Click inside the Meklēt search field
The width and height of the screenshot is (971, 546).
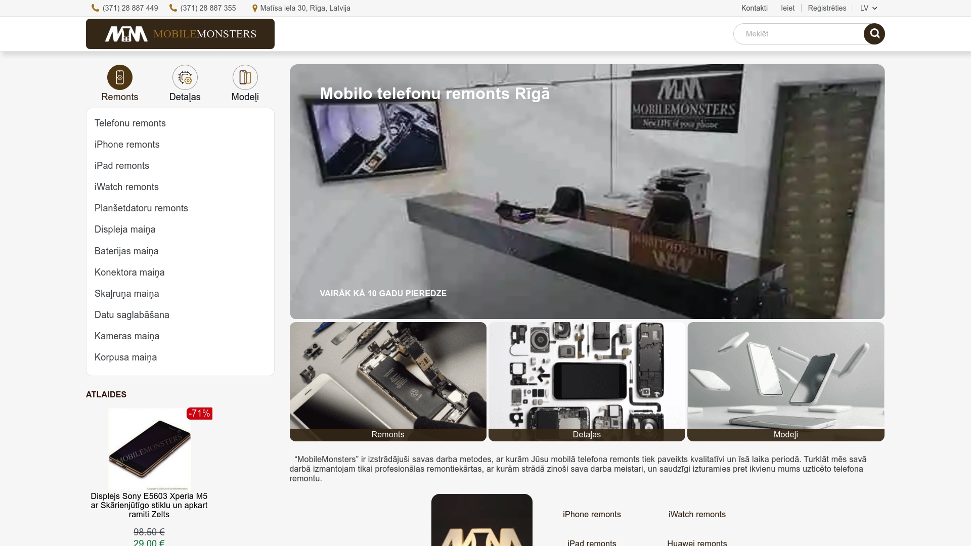point(799,33)
